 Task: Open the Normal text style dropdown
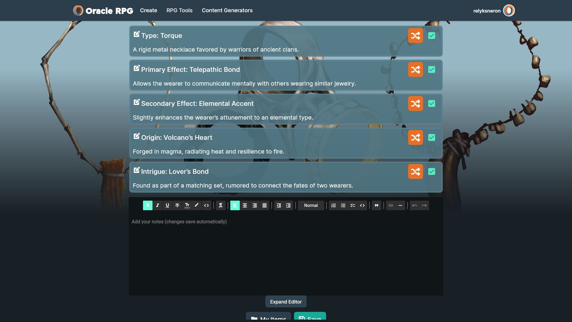pyautogui.click(x=311, y=205)
